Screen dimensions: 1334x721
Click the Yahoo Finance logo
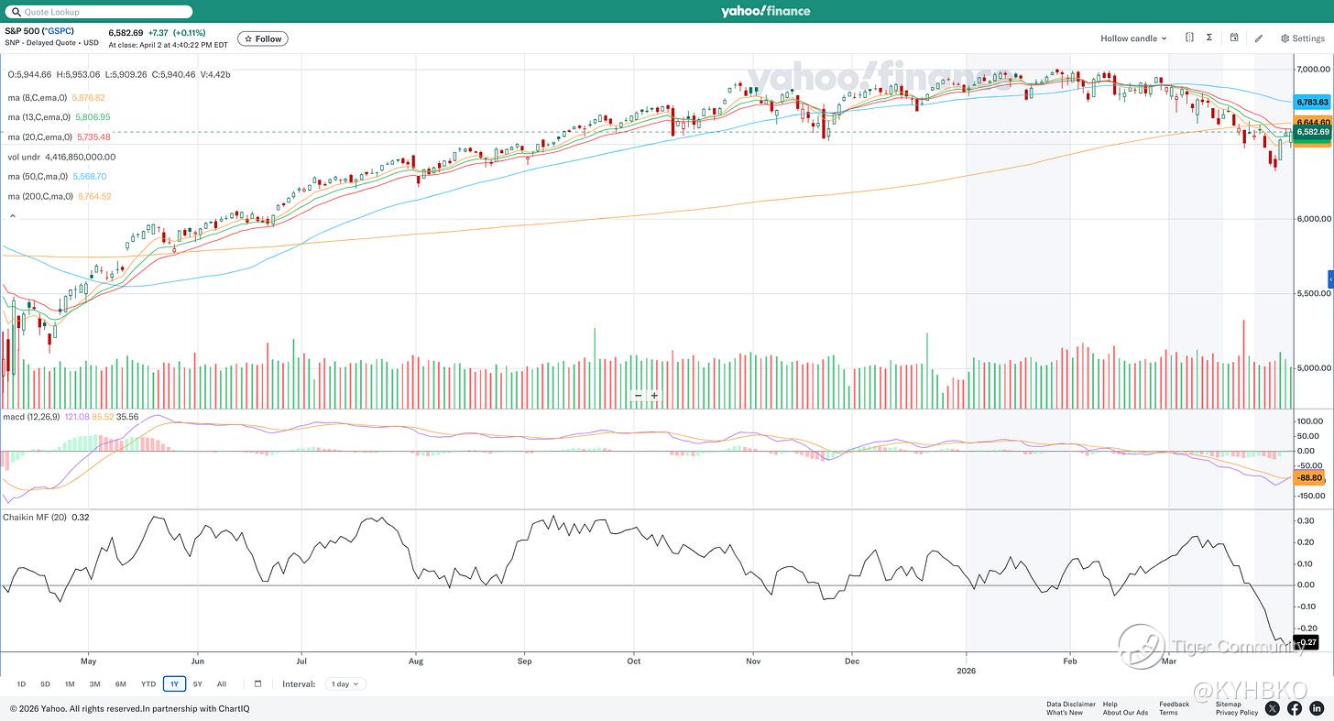[x=765, y=11]
